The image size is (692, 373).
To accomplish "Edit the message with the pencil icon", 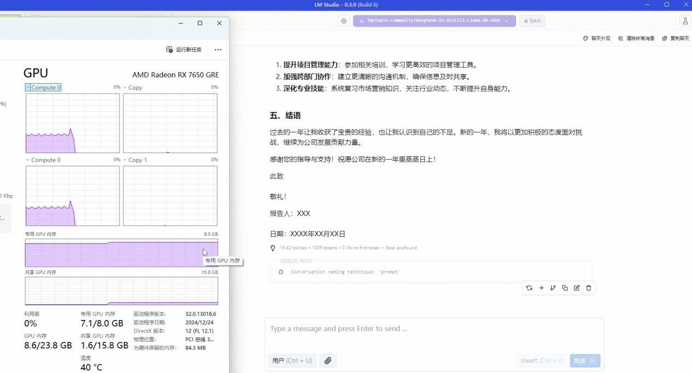I will (x=576, y=288).
